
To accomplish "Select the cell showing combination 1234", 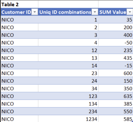I will tap(68, 119).
